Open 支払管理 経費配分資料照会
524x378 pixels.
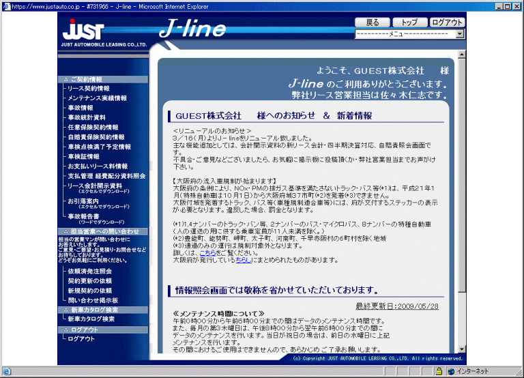coord(106,176)
